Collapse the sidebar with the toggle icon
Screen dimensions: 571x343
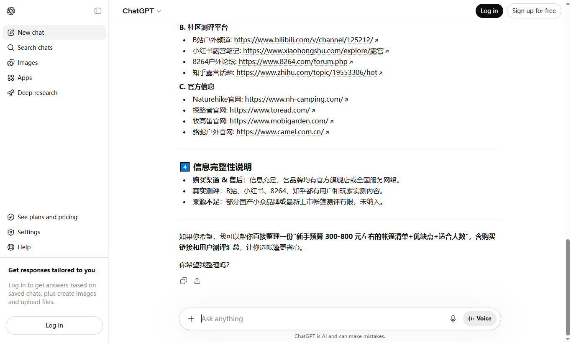click(98, 11)
